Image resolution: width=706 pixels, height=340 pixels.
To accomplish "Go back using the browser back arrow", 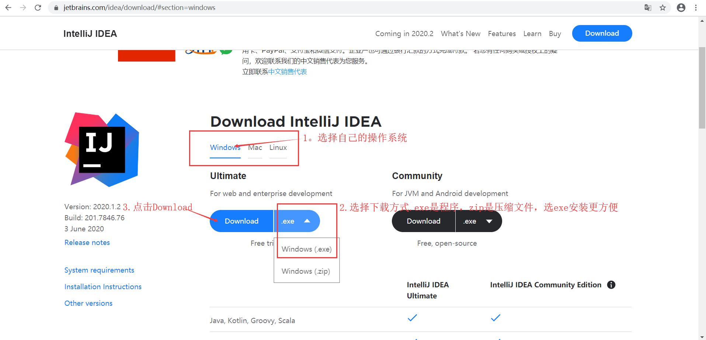I will point(8,7).
